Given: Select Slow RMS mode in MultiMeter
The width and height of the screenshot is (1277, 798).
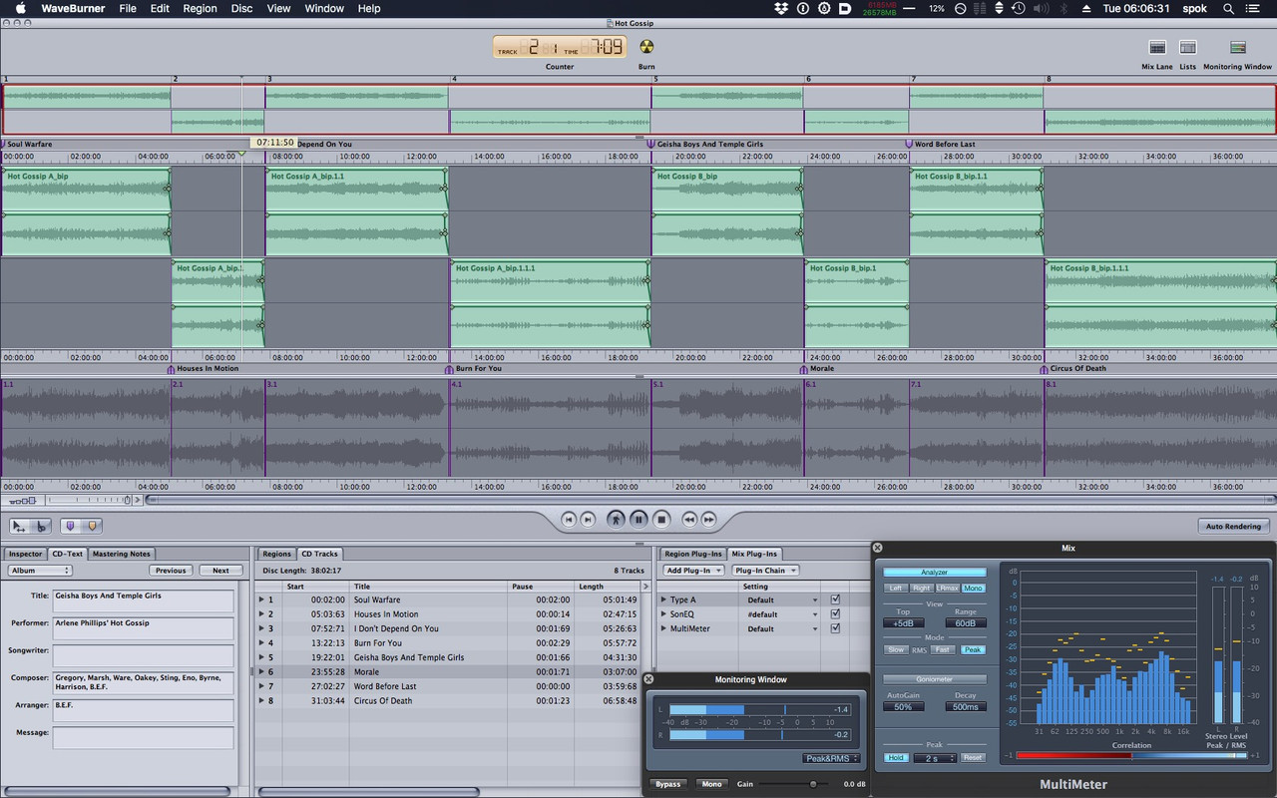Looking at the screenshot, I should point(896,649).
